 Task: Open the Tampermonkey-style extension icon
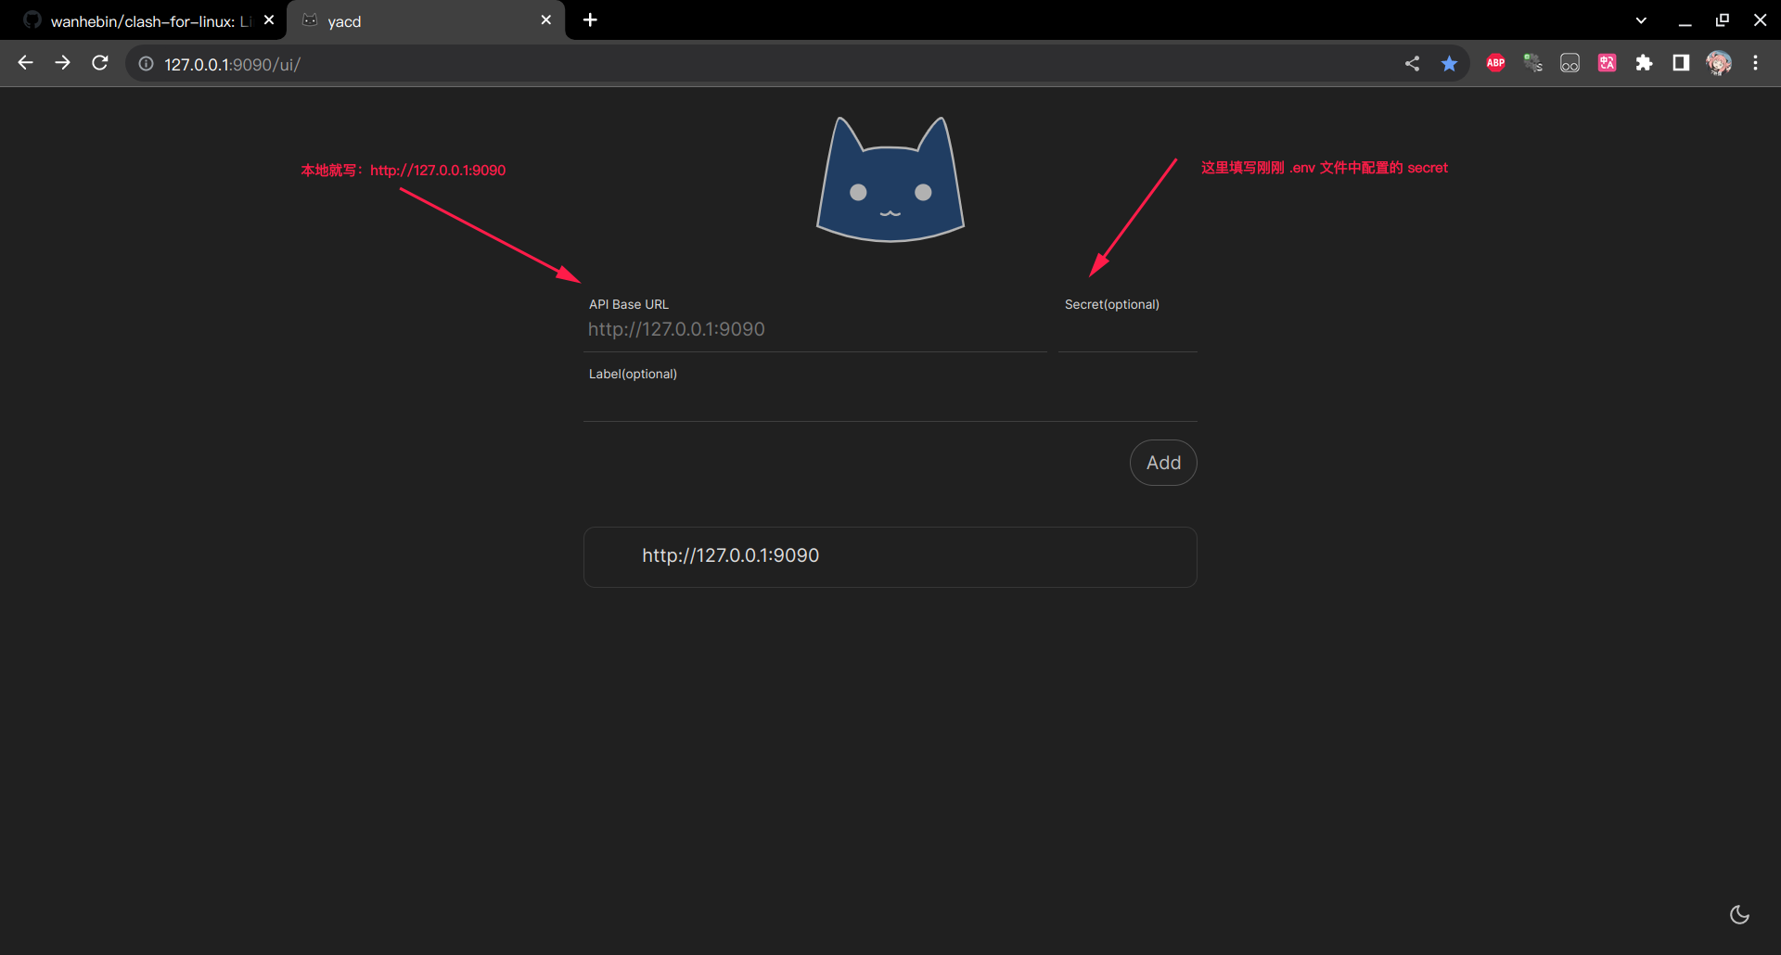(1570, 63)
